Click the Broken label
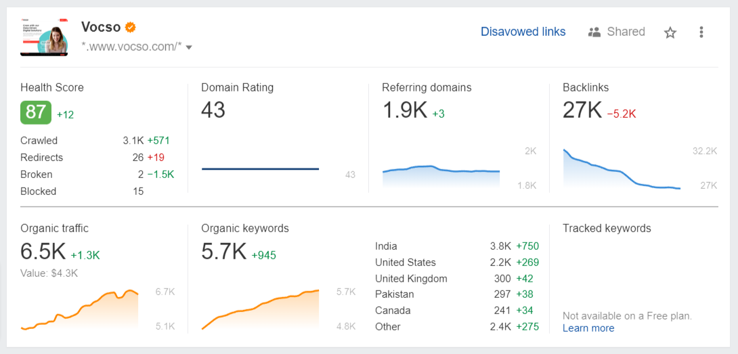Screen dimensions: 738x354 tap(37, 174)
